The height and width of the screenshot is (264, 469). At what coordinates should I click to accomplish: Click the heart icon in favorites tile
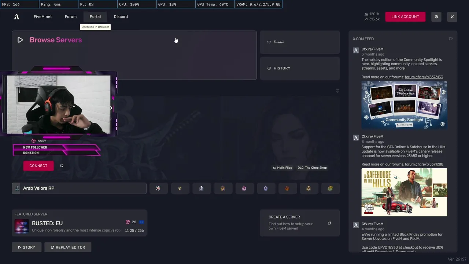point(269,42)
